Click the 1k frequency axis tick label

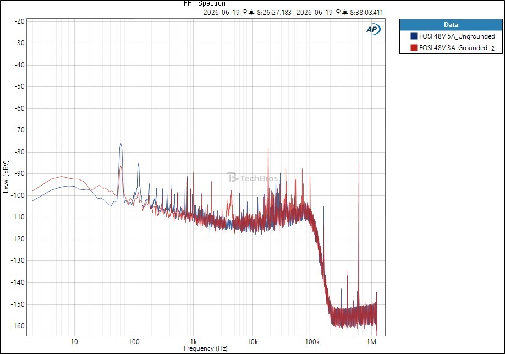click(x=193, y=342)
